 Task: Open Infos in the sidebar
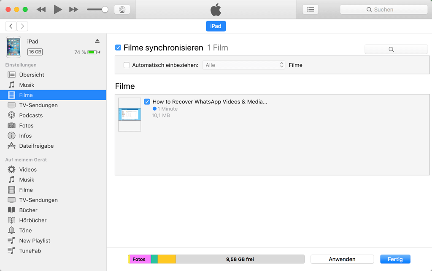(x=53, y=136)
